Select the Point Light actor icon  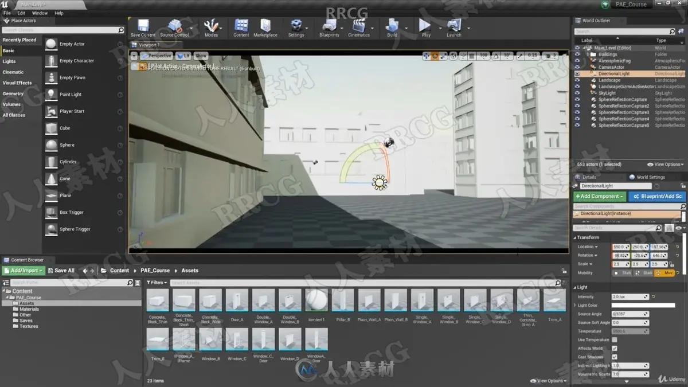point(51,95)
